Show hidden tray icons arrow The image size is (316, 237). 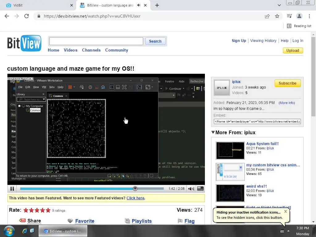[x=289, y=231]
